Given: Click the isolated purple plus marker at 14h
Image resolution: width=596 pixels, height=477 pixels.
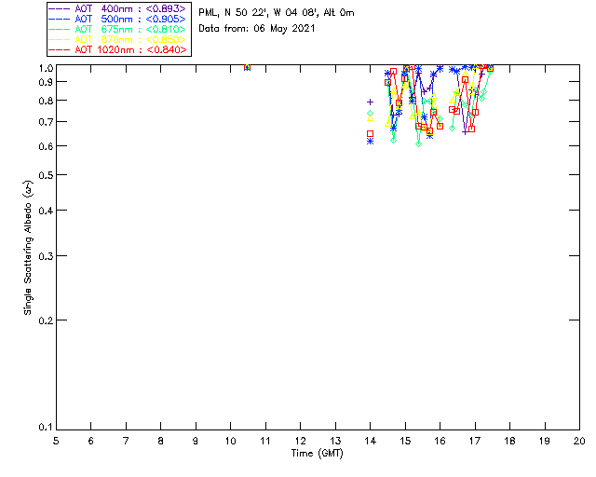Looking at the screenshot, I should point(371,102).
